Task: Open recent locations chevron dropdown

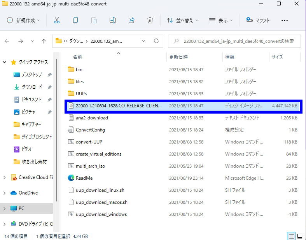Action: (x=32, y=41)
